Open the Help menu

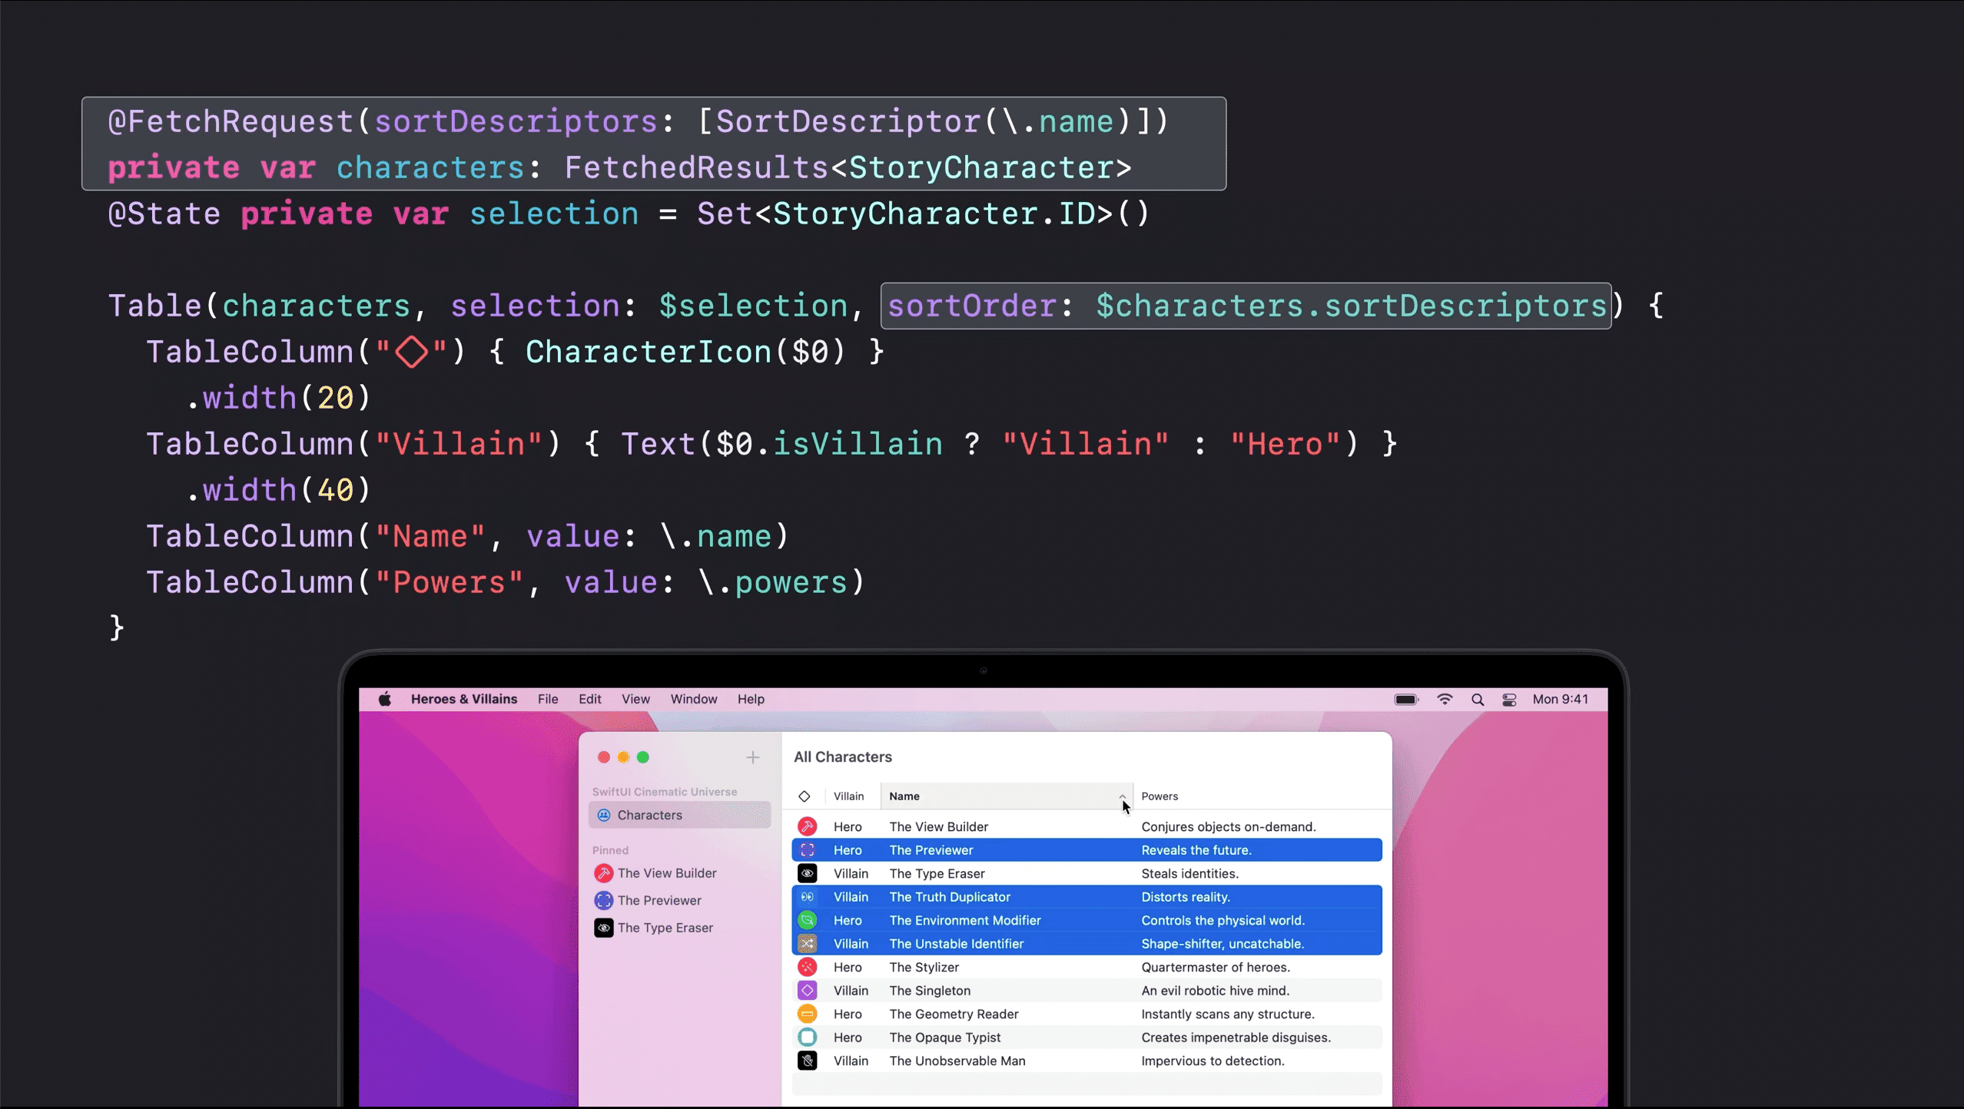tap(751, 699)
